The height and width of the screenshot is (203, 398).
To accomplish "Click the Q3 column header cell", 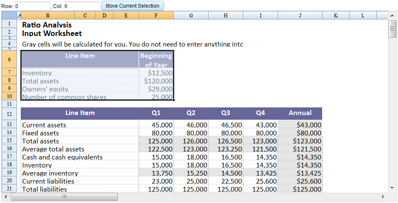I will [x=225, y=113].
